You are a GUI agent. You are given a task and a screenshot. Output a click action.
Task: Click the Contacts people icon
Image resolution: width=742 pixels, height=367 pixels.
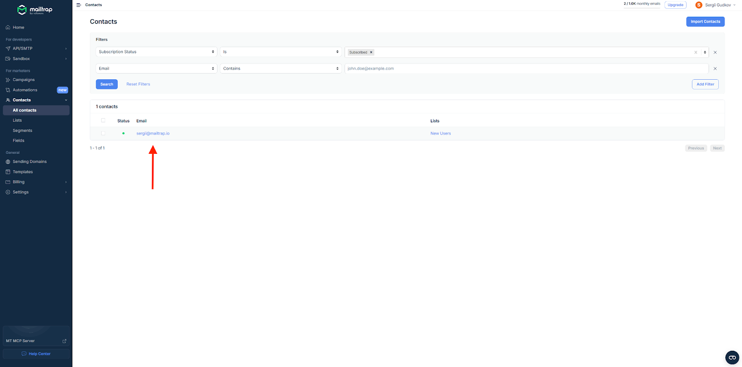(8, 100)
